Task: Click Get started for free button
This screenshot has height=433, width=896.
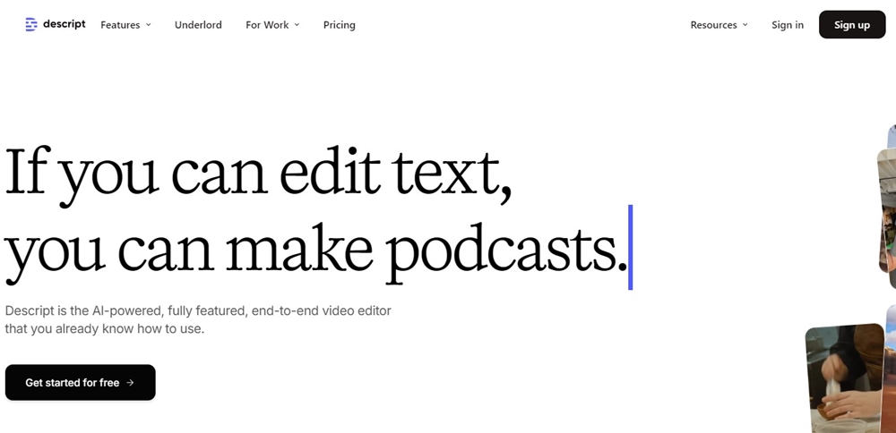Action: coord(80,382)
